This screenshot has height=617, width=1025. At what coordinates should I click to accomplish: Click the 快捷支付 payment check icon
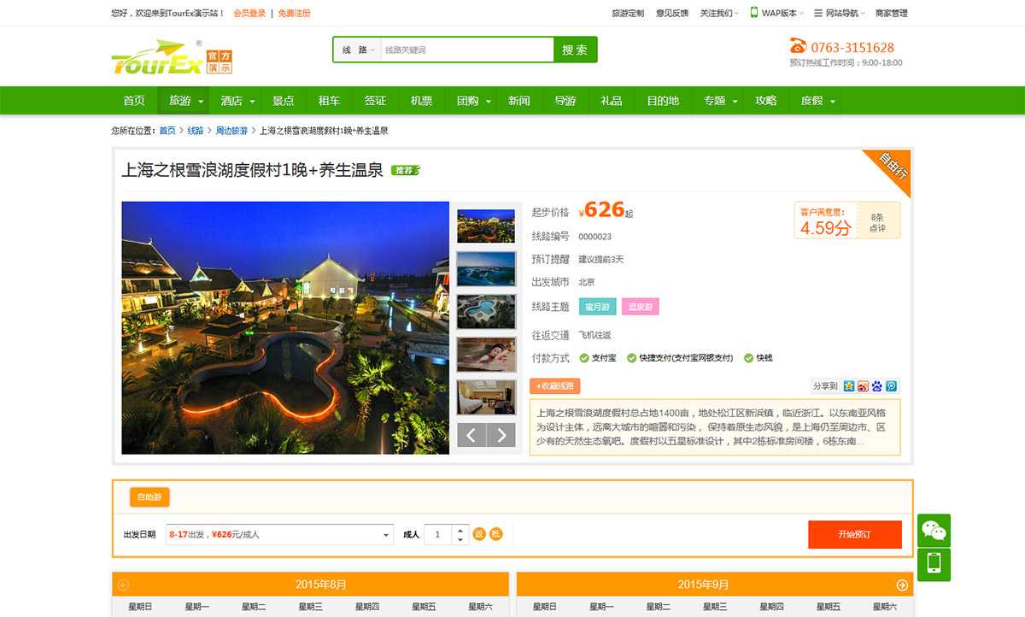click(631, 358)
